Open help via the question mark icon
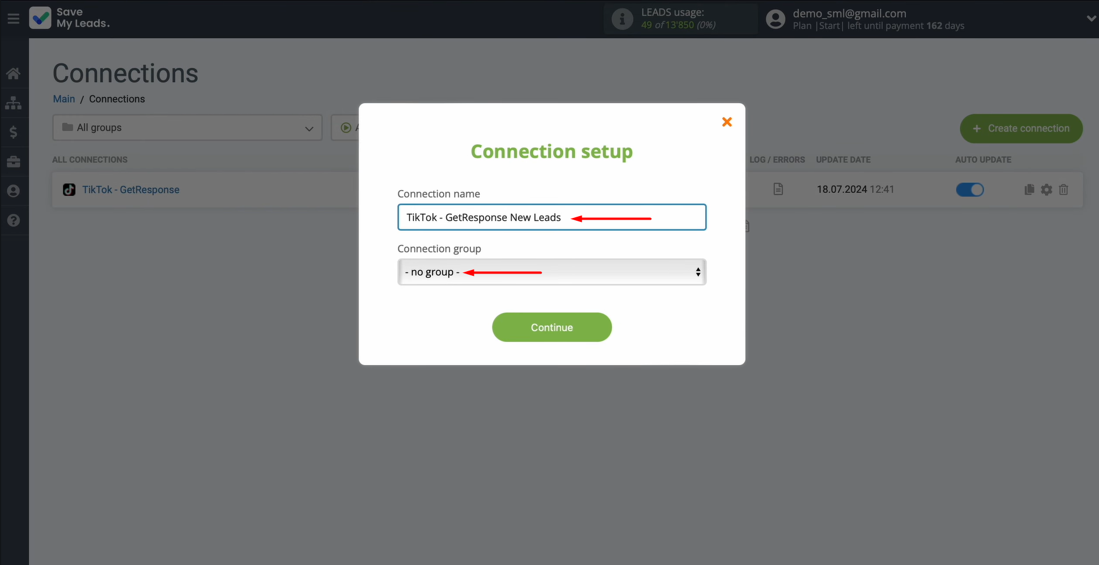 click(x=13, y=220)
